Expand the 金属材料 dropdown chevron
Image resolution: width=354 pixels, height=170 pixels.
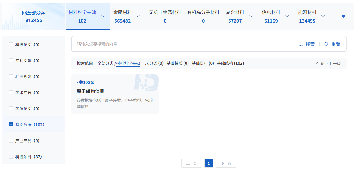[x=138, y=16]
